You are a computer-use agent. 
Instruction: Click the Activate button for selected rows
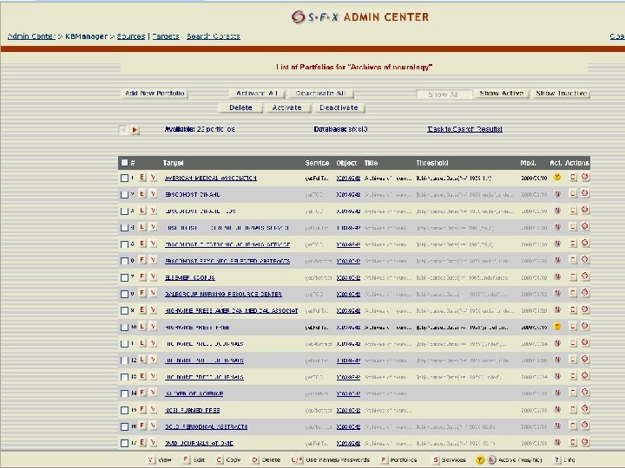pyautogui.click(x=286, y=107)
